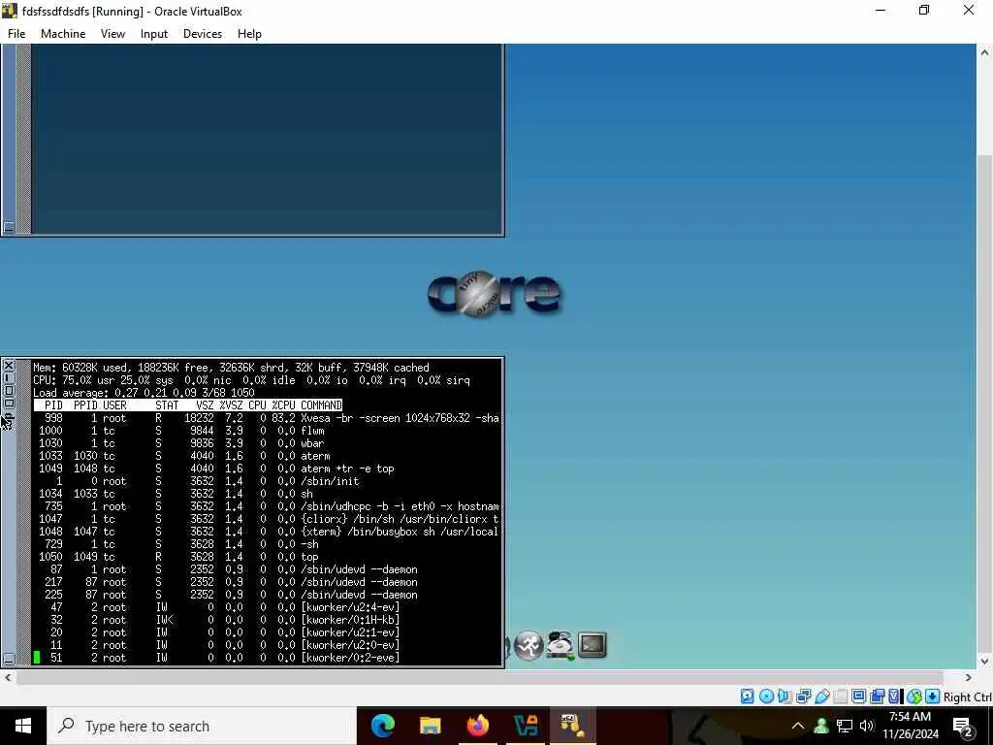Click the top process row with PID 1050
Screen dimensions: 993x745
[267, 557]
